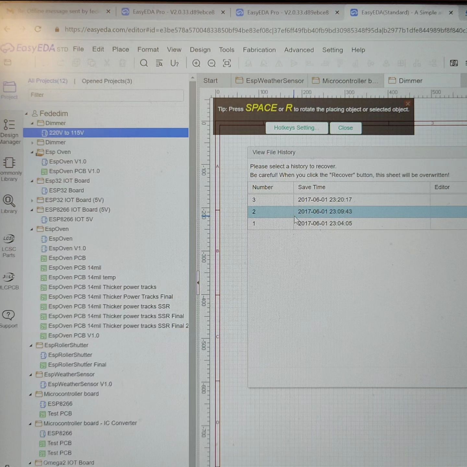Show All Projects(12) list

48,81
